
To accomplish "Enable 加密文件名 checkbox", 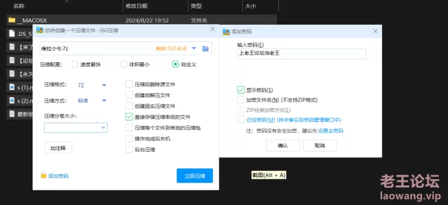I will coord(241,100).
